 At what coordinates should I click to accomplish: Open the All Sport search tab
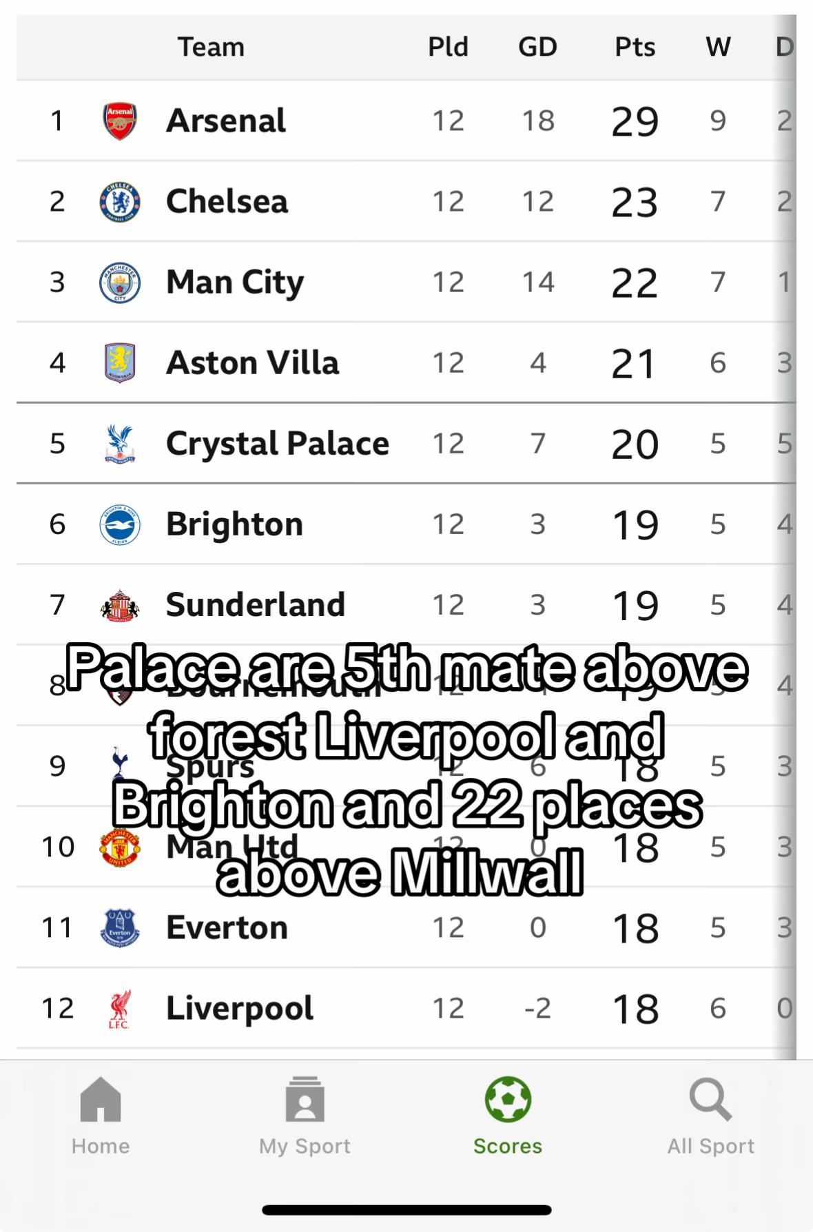click(710, 1116)
